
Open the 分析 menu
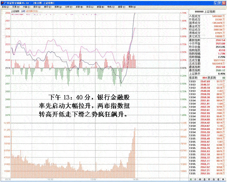pos(69,6)
